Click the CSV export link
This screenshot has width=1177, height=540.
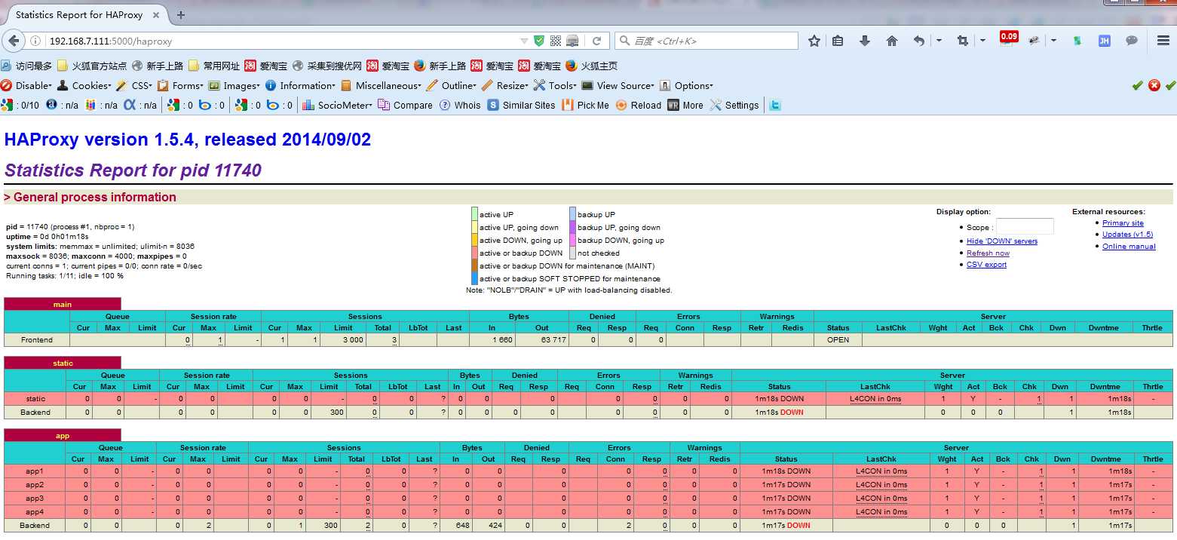pyautogui.click(x=986, y=265)
